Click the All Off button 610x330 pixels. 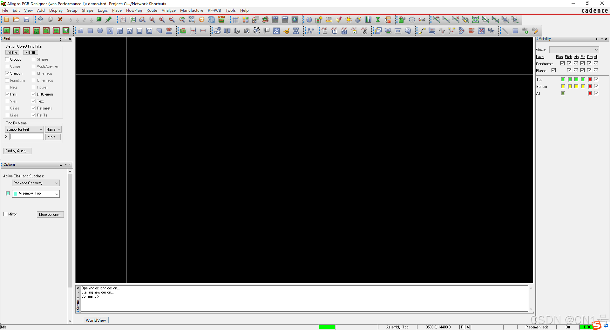[30, 53]
